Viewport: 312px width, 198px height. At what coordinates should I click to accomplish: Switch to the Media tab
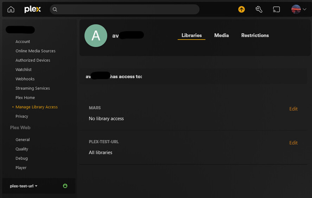(x=222, y=35)
